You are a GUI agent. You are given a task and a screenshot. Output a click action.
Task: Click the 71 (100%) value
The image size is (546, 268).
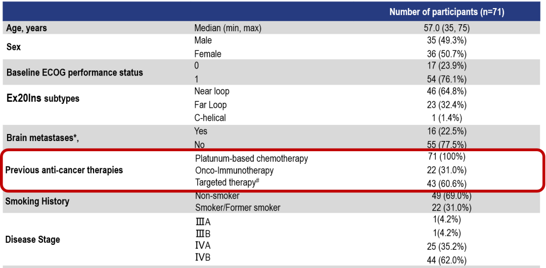[446, 158]
